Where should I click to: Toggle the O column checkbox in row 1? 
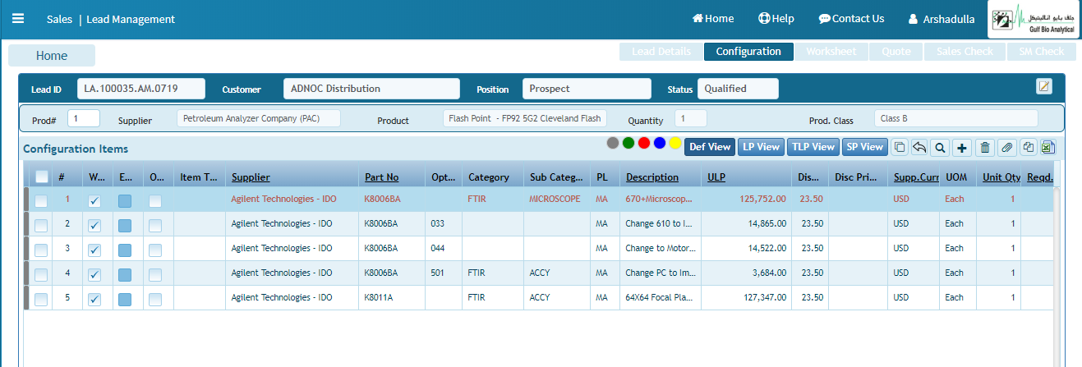(x=155, y=201)
